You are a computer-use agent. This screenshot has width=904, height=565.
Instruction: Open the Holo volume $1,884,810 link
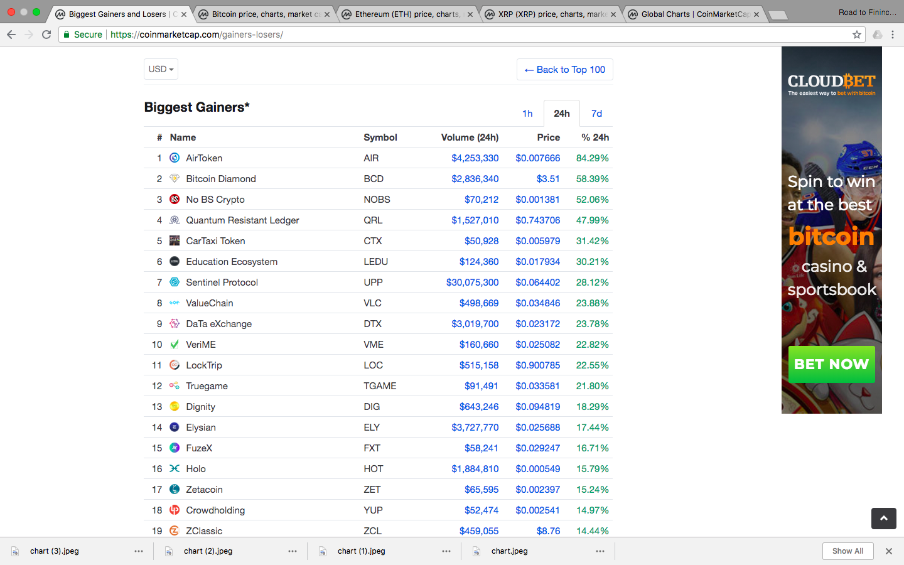[475, 469]
